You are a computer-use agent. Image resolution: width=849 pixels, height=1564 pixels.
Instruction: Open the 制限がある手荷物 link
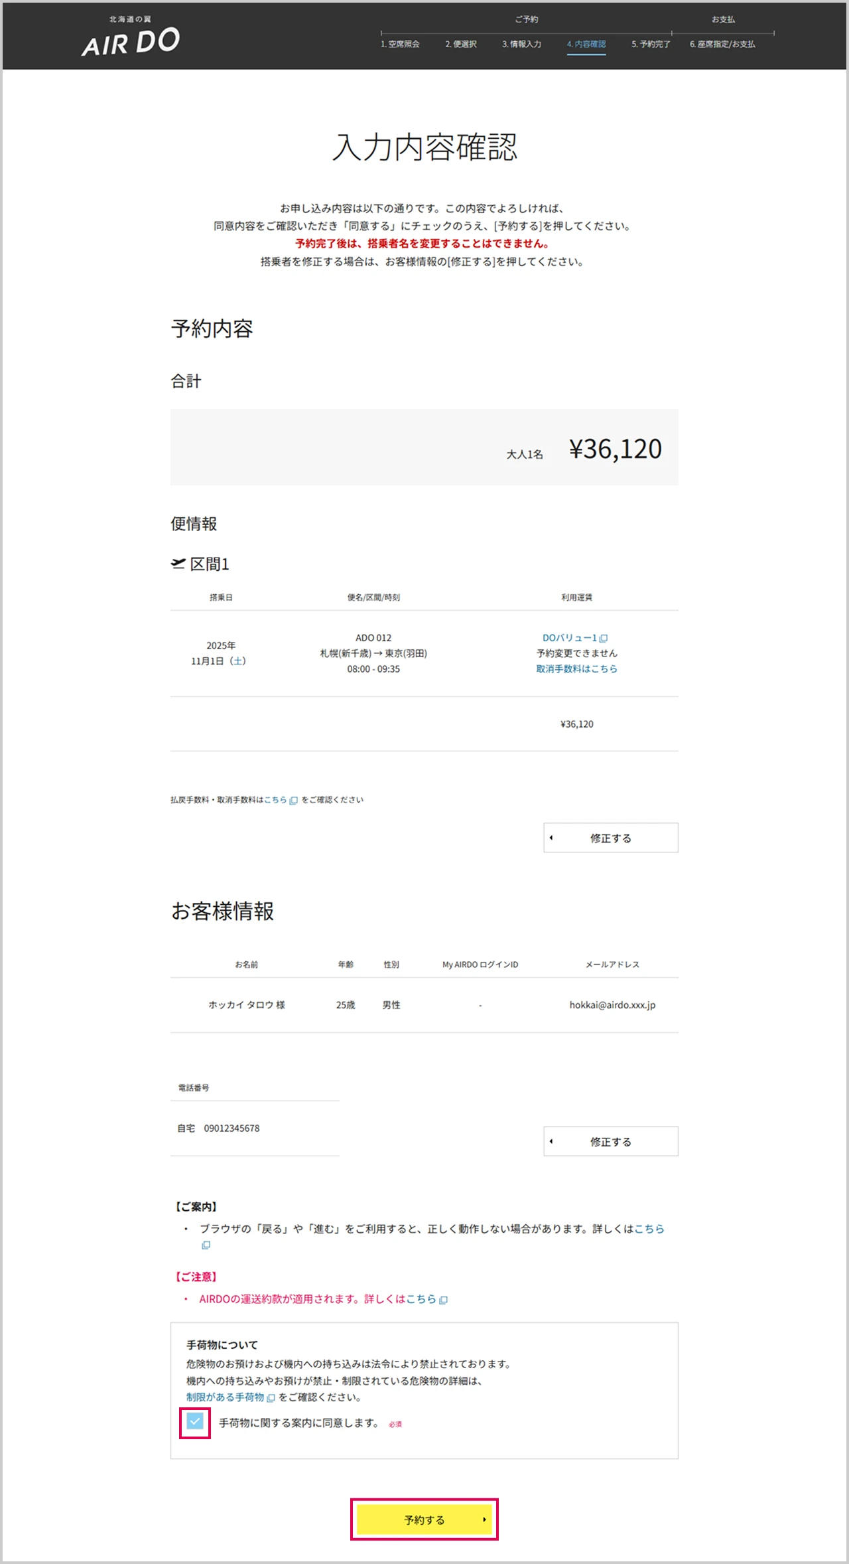point(225,1397)
